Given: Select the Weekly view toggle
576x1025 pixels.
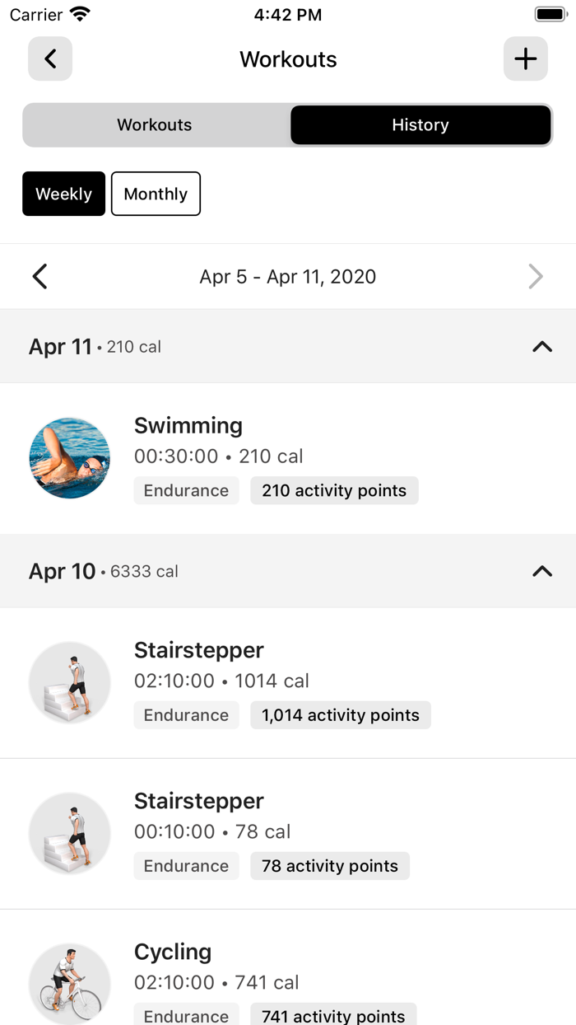Looking at the screenshot, I should [x=63, y=194].
